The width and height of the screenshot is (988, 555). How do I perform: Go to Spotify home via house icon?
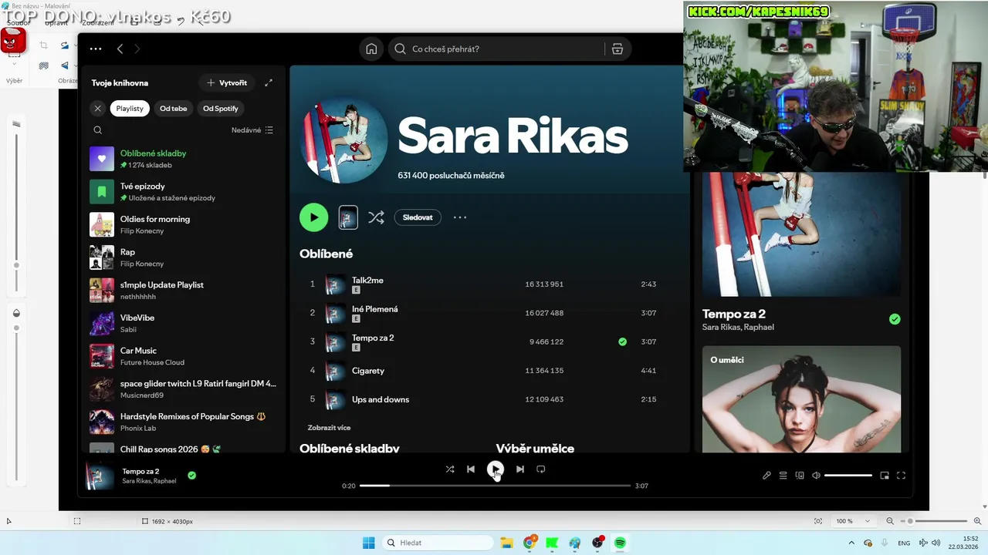(x=371, y=49)
